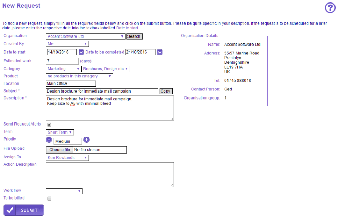Open the Date to start calendar picker
The height and width of the screenshot is (223, 338).
[81, 52]
